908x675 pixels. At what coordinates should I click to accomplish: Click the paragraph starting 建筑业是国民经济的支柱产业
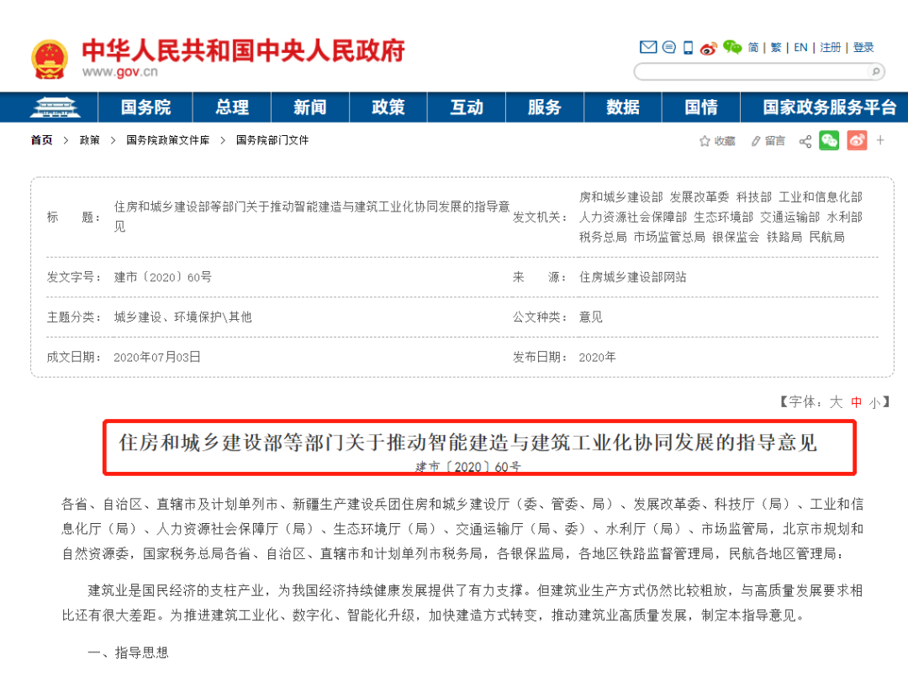click(462, 603)
